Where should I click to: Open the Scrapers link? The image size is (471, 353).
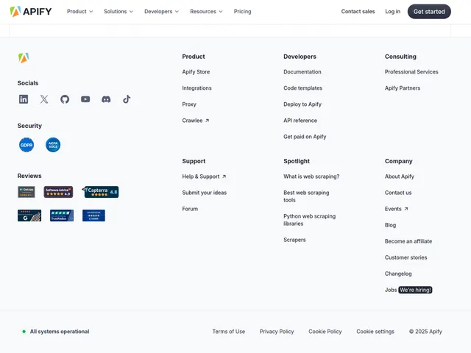pos(294,240)
